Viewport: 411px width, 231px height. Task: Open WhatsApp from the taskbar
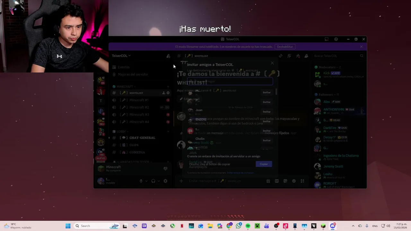tap(239, 226)
